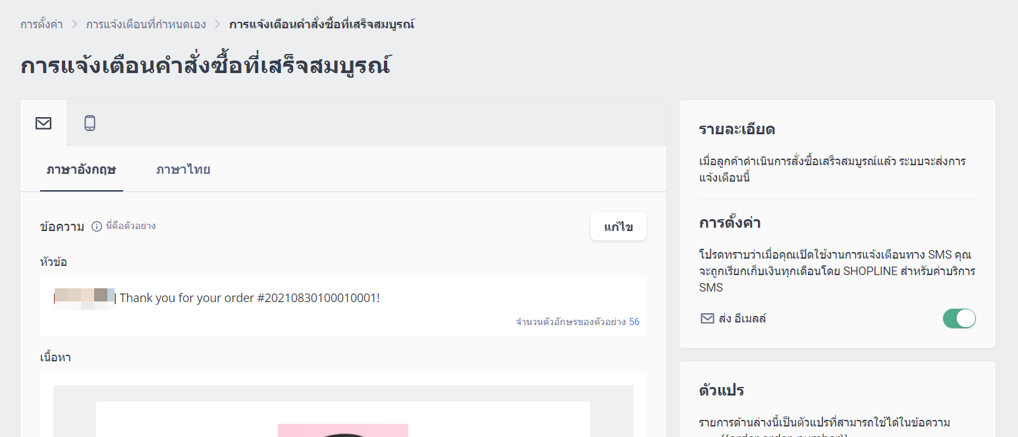Switch to the SMS phone tab icon
1018x437 pixels.
tap(90, 123)
